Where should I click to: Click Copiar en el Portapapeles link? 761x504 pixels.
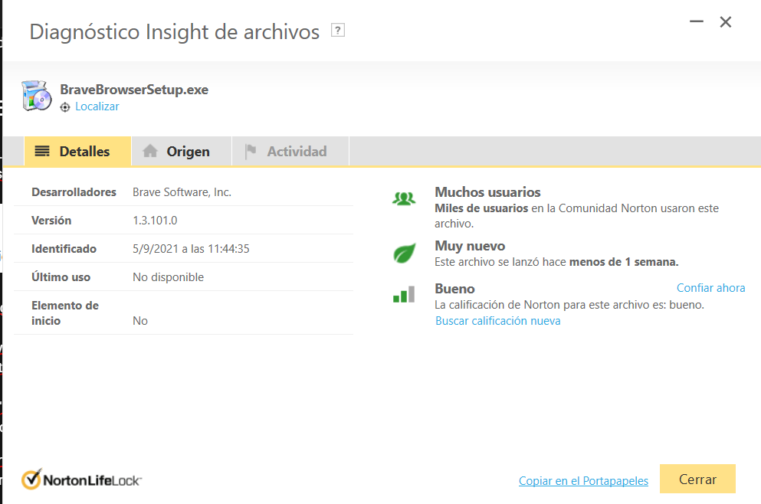pos(583,480)
